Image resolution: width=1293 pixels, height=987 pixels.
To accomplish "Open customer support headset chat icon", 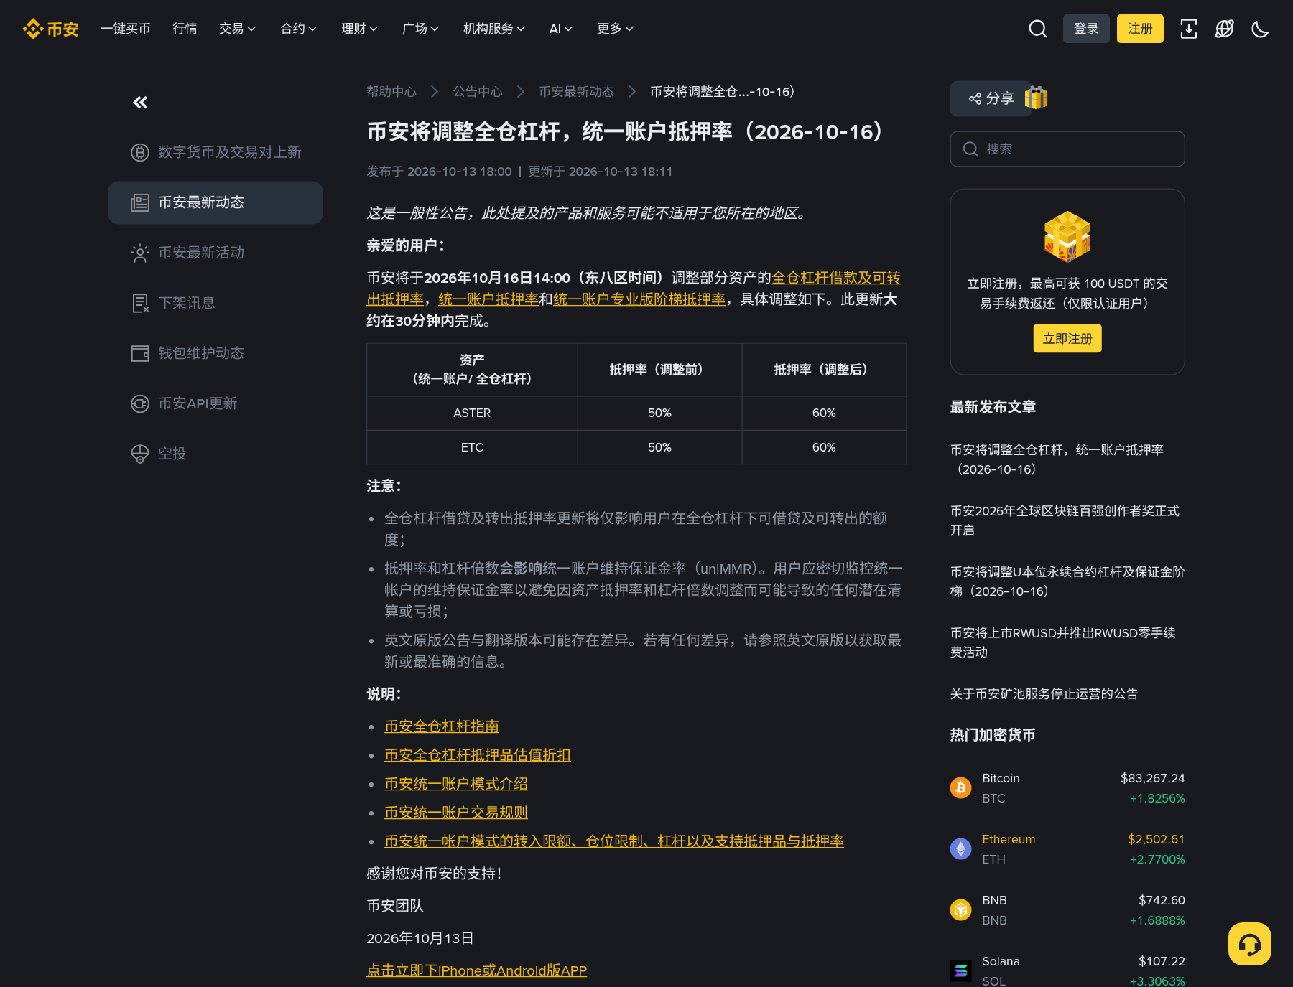I will (x=1249, y=944).
